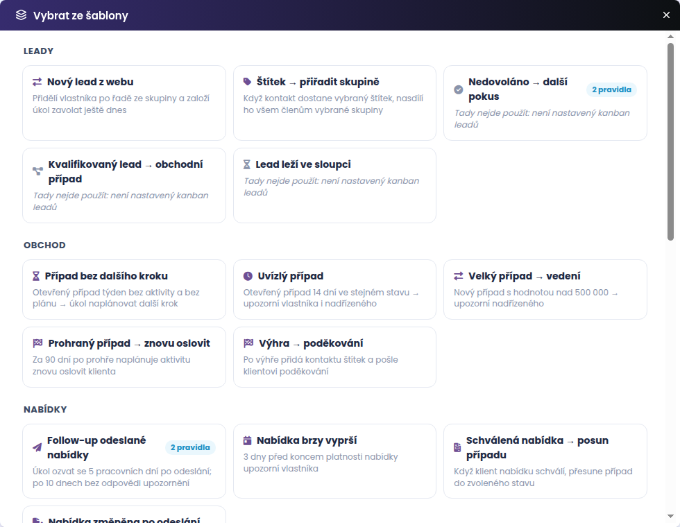Click the vertical scrollbar thumb
The width and height of the screenshot is (680, 527).
click(x=670, y=141)
